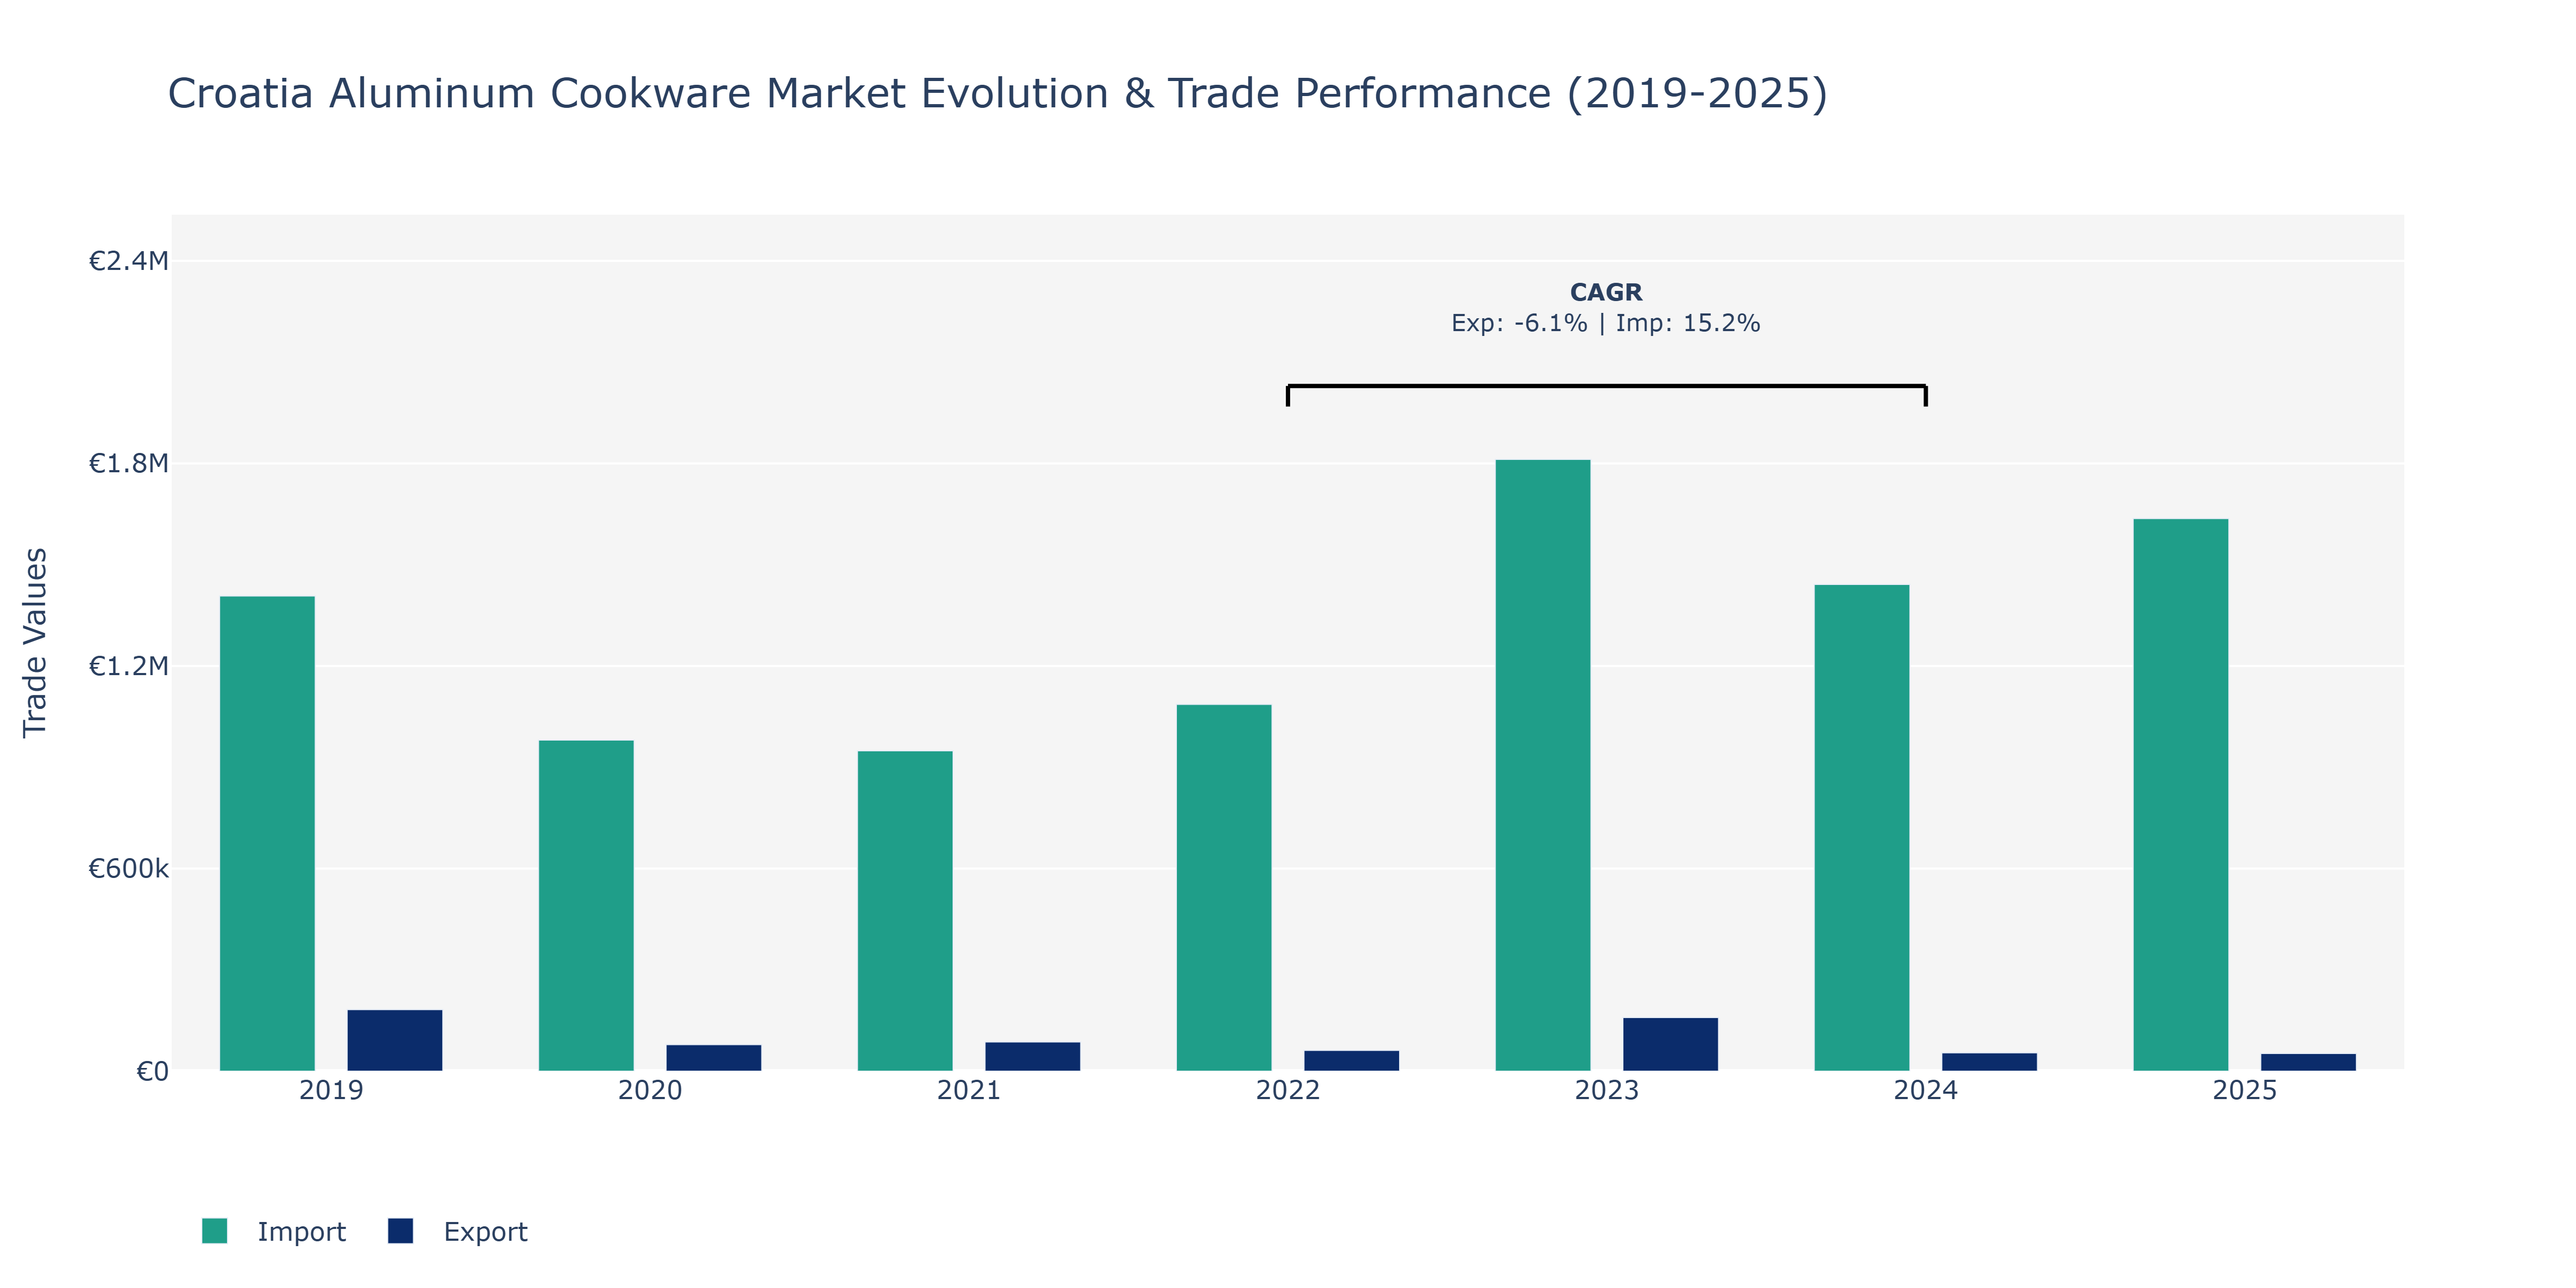This screenshot has height=1288, width=2576.
Task: Click the Trade Values axis title
Action: pos(35,642)
